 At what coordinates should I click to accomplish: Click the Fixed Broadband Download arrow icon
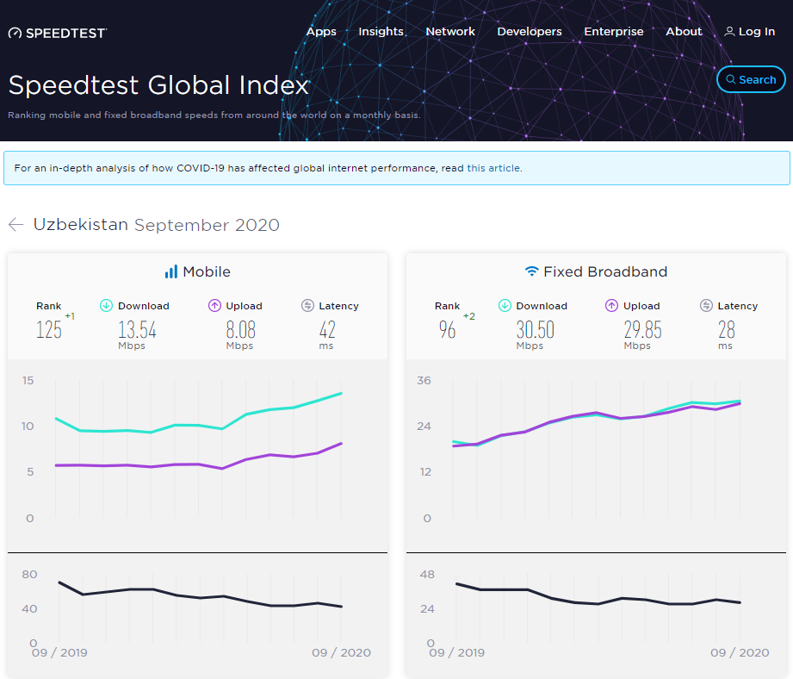(505, 306)
